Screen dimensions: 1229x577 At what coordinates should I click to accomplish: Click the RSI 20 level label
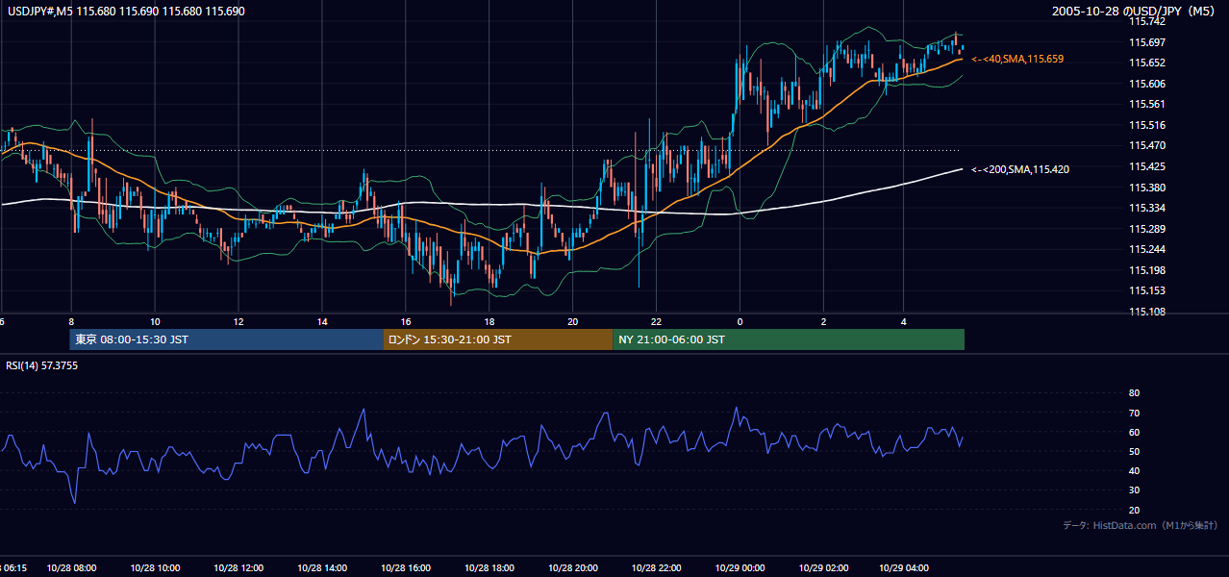pos(1134,510)
